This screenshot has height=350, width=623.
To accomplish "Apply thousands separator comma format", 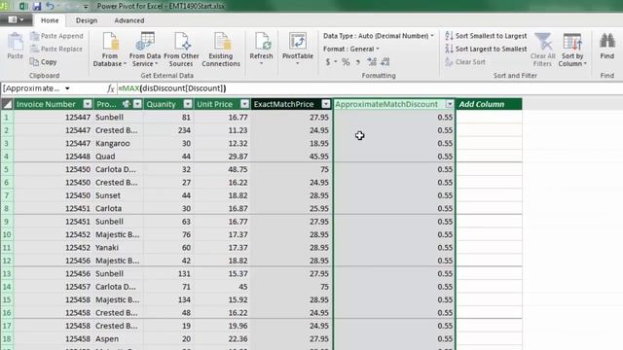I will tap(358, 62).
